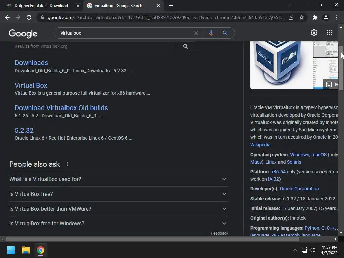
Task: Expand 'Is VirtualBox better than VMWare?'
Action: (x=119, y=209)
